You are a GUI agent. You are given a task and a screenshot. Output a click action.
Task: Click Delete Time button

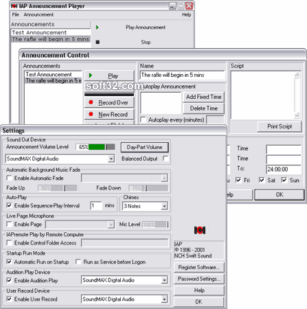(x=203, y=108)
